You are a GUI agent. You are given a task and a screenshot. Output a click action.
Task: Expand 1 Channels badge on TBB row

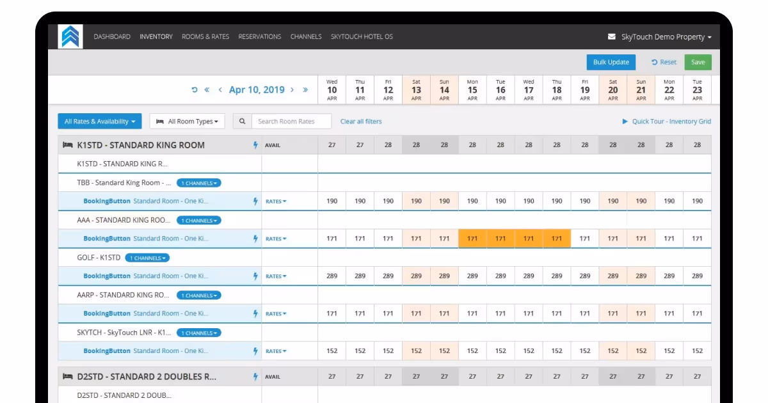198,183
